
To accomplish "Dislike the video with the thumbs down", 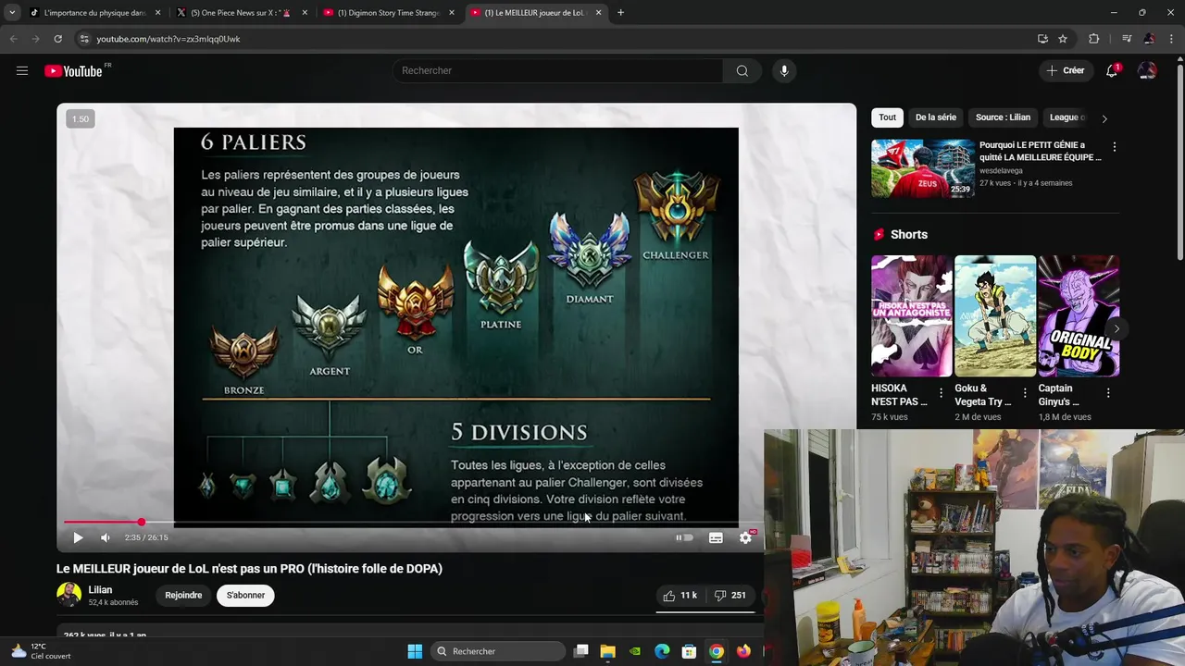I will click(730, 596).
